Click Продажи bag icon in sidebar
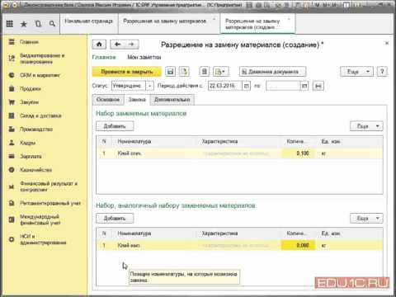 12,88
